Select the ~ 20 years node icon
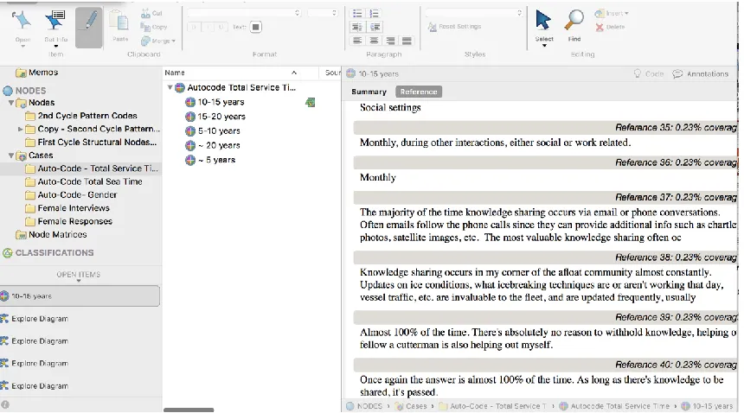 coord(190,145)
